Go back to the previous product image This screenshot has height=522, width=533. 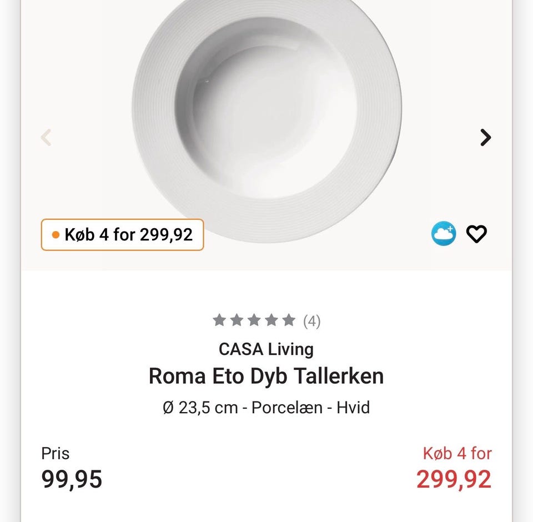tap(46, 137)
